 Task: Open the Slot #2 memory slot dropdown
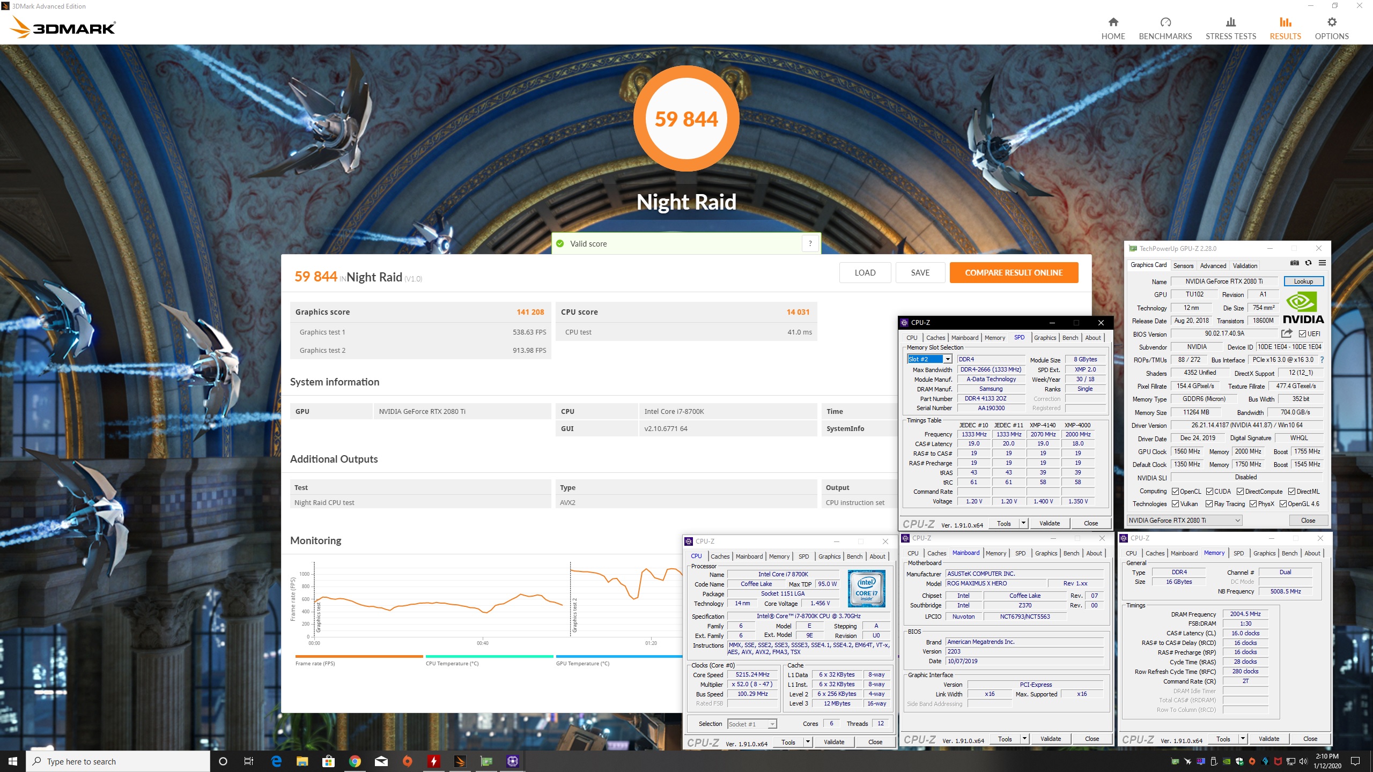pyautogui.click(x=929, y=359)
